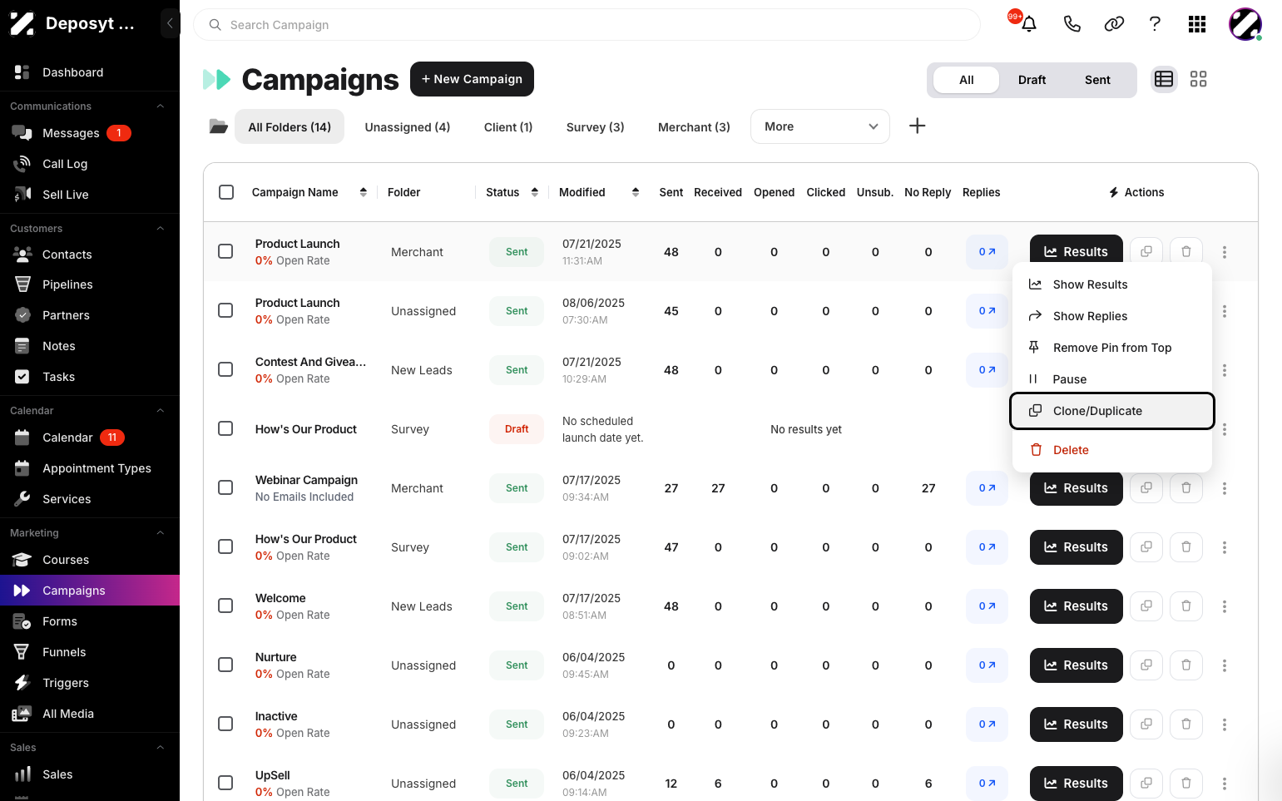Select the Nurture campaign checkbox
Viewport: 1282px width, 801px height.
click(225, 665)
